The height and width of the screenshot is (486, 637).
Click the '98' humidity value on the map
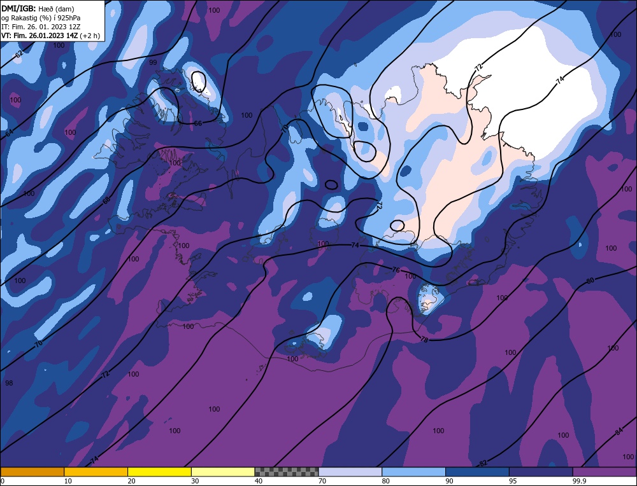[9, 383]
